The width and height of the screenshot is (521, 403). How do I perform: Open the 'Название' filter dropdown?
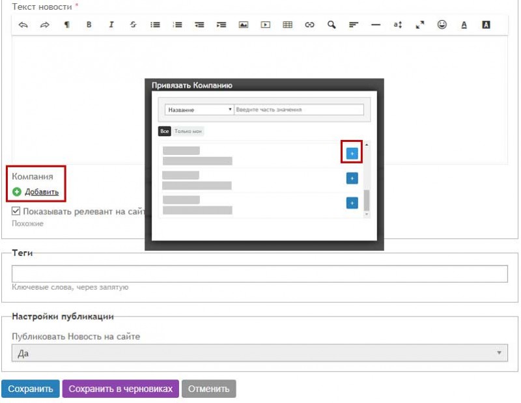[199, 110]
